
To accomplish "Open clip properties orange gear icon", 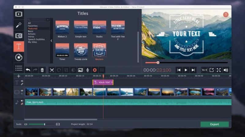I will coord(95,70).
